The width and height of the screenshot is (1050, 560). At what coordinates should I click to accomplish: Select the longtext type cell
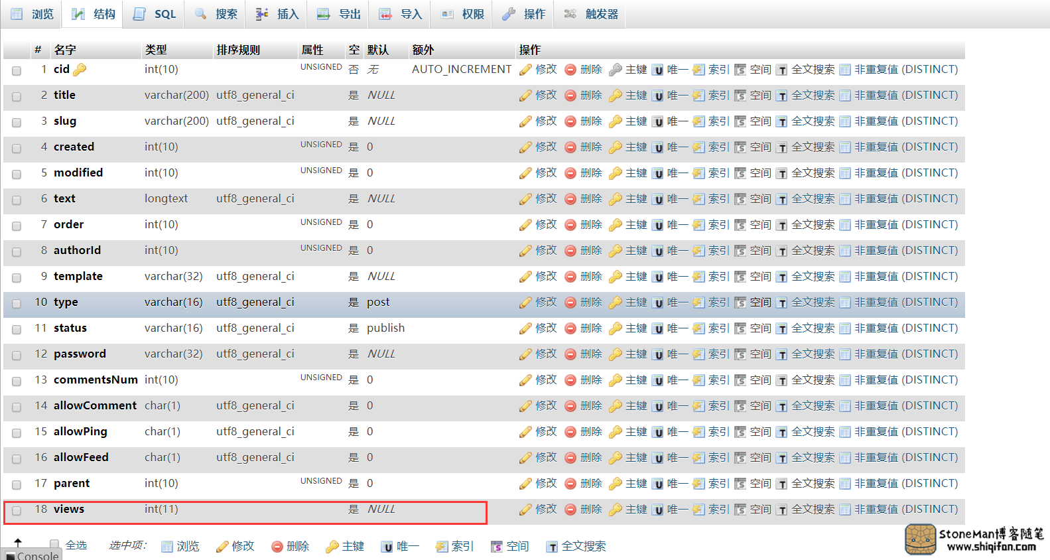(166, 198)
